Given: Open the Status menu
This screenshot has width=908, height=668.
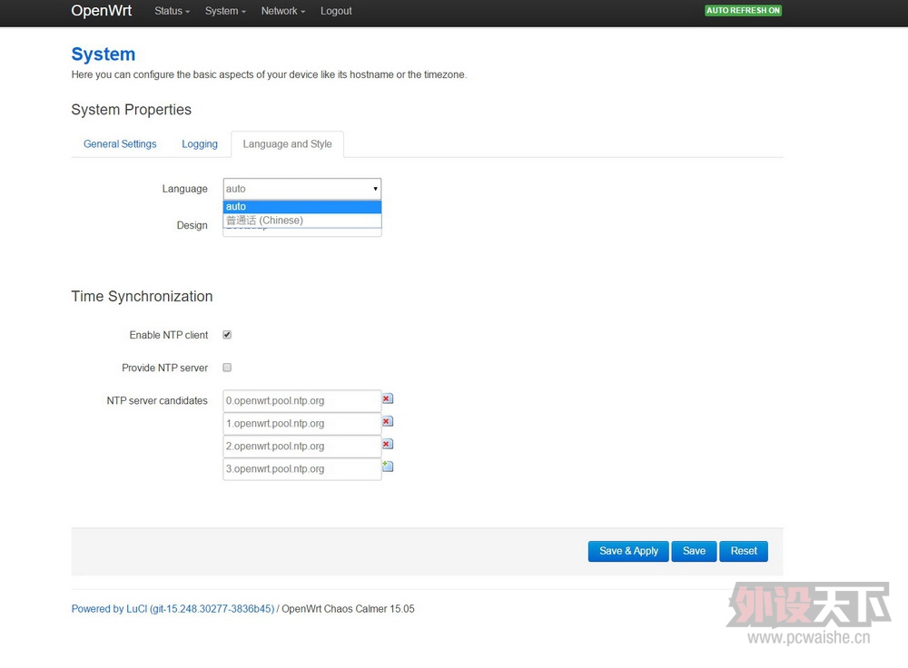Looking at the screenshot, I should (172, 11).
